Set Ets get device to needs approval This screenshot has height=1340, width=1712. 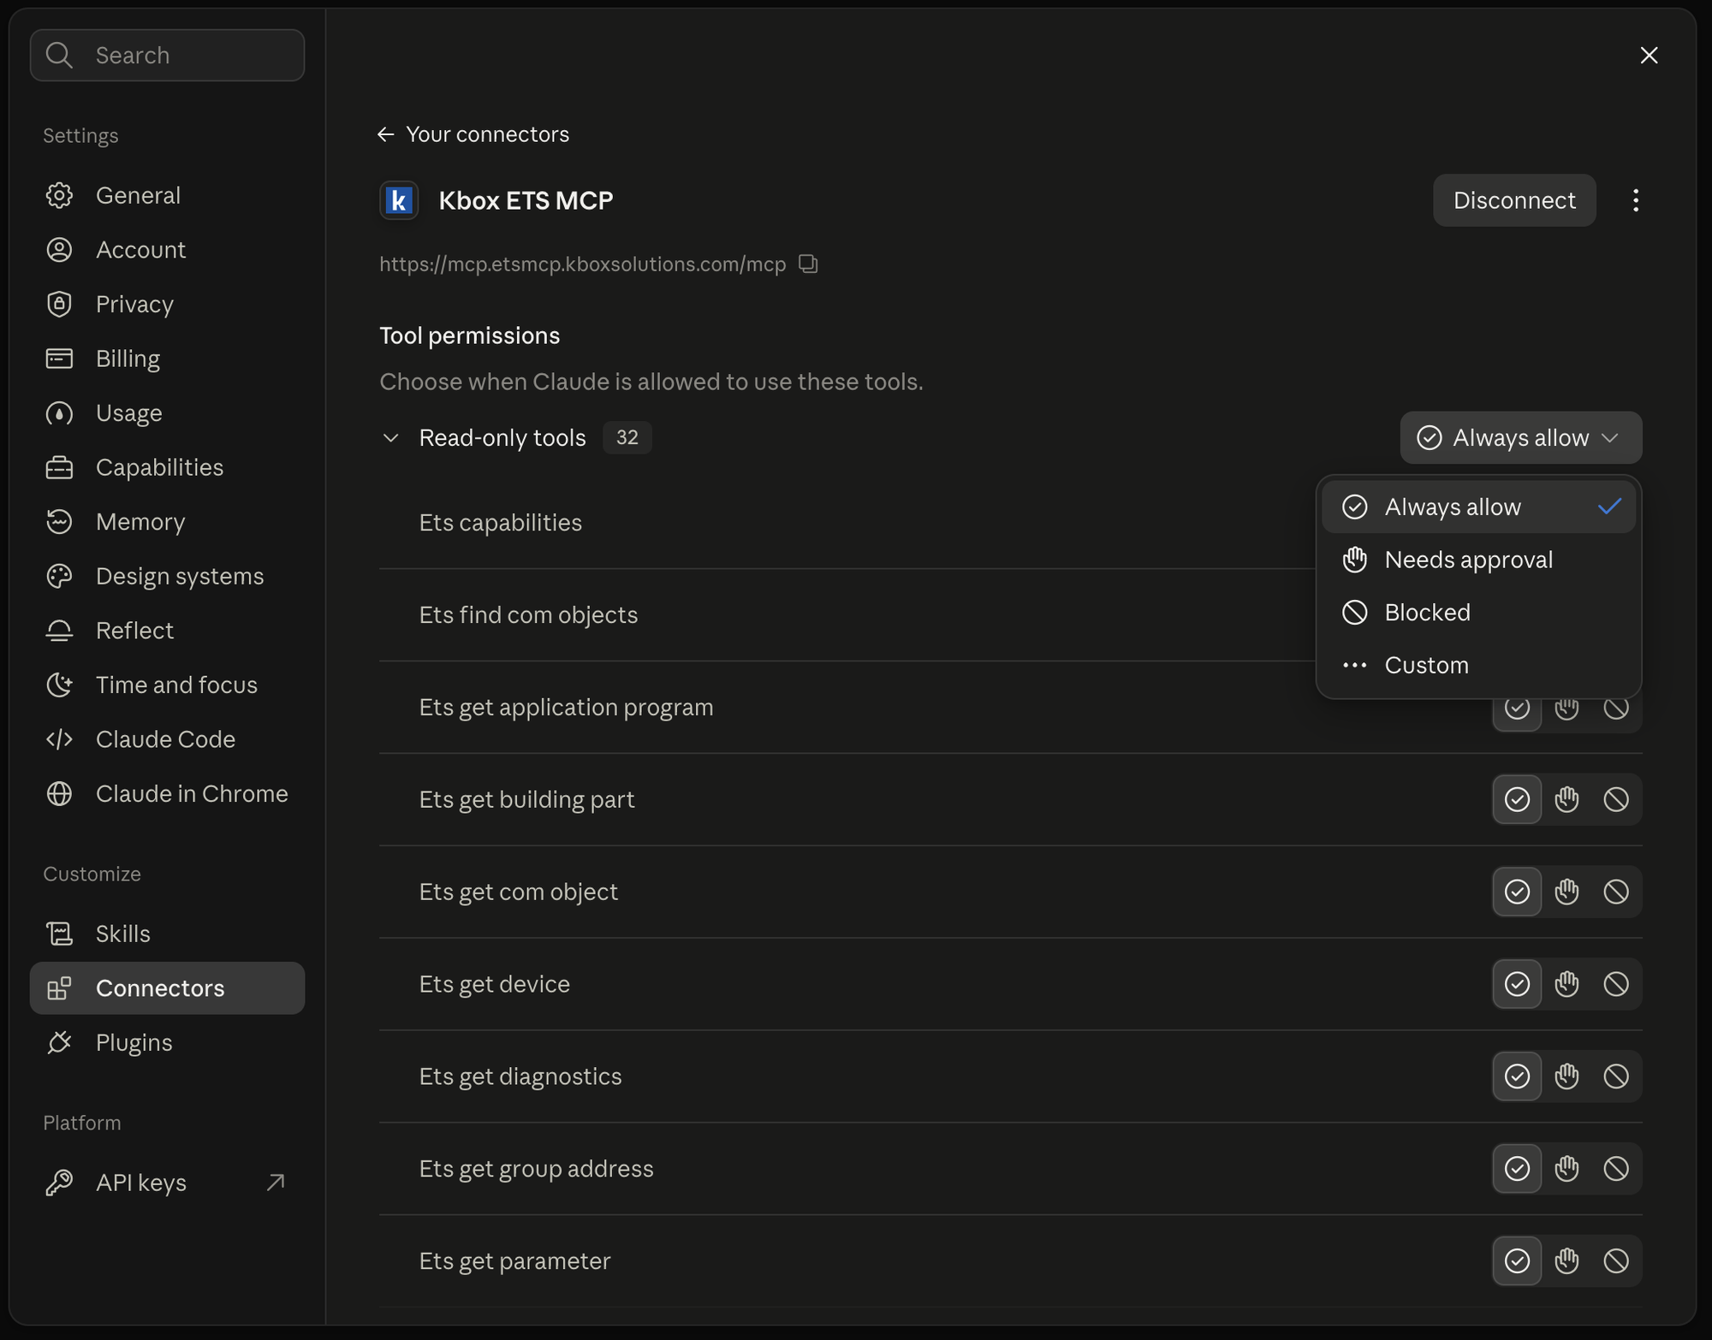[x=1566, y=984]
